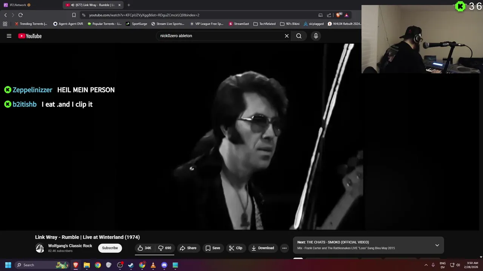This screenshot has width=483, height=271.
Task: Open the Stream Live Sports bookmark
Action: click(x=168, y=24)
